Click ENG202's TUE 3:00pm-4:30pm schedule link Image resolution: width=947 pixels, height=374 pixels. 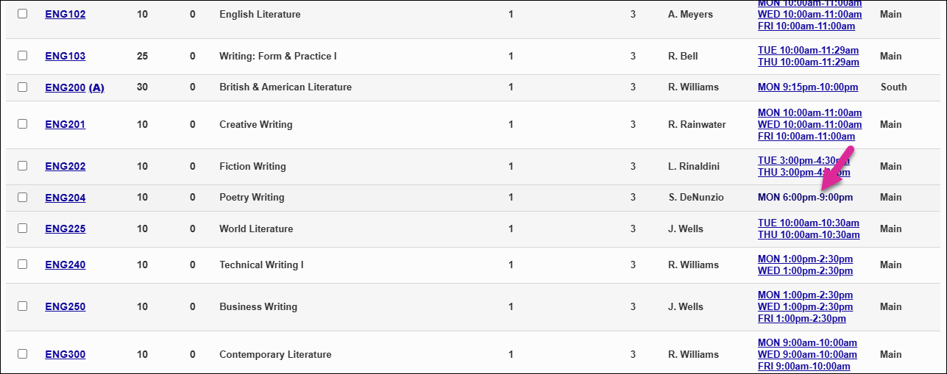[x=804, y=160]
